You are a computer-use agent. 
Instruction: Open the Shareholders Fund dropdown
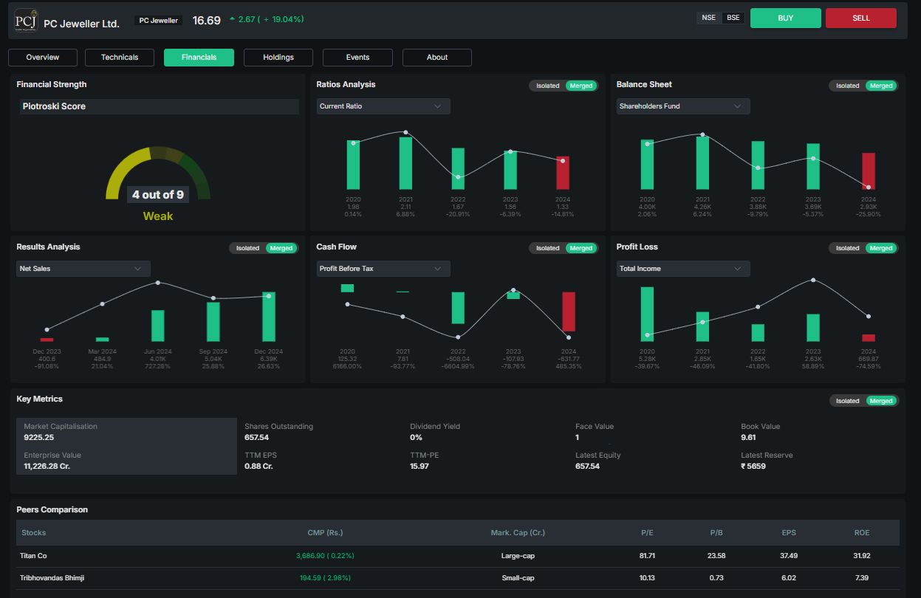[683, 106]
